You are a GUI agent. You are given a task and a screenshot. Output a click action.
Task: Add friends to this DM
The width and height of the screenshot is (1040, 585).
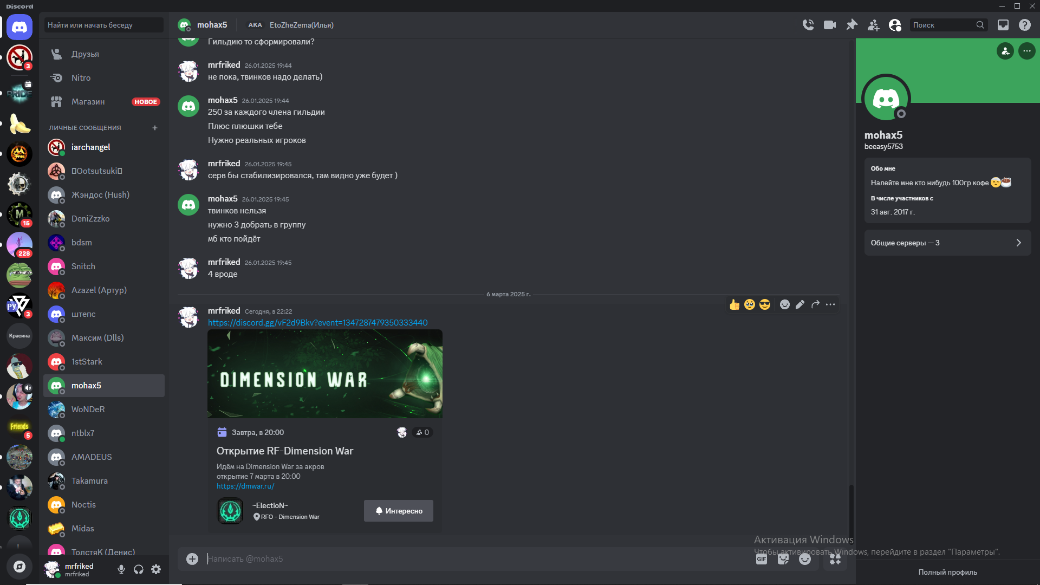(874, 25)
